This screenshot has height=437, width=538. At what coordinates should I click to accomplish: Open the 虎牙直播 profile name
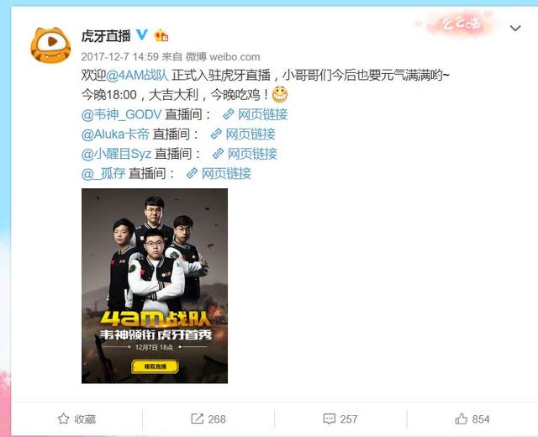(106, 35)
